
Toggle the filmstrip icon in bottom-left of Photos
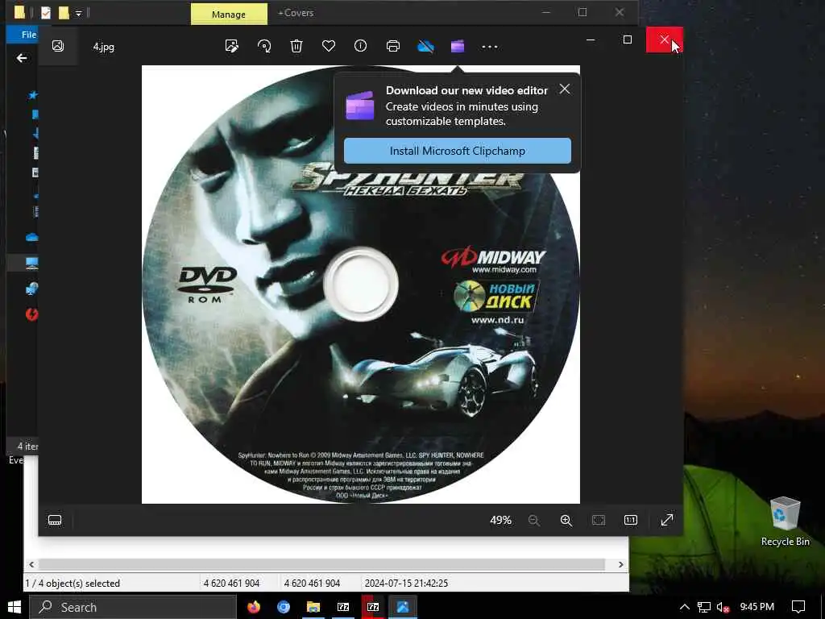tap(55, 520)
